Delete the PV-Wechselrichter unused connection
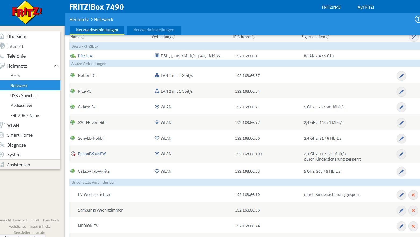 [x=413, y=195]
